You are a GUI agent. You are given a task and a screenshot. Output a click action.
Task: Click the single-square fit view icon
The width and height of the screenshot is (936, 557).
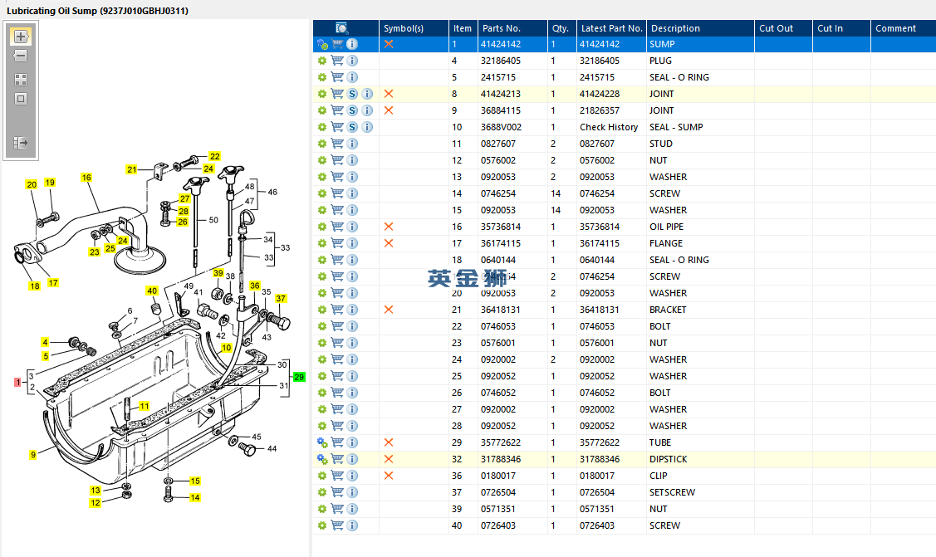tap(21, 99)
